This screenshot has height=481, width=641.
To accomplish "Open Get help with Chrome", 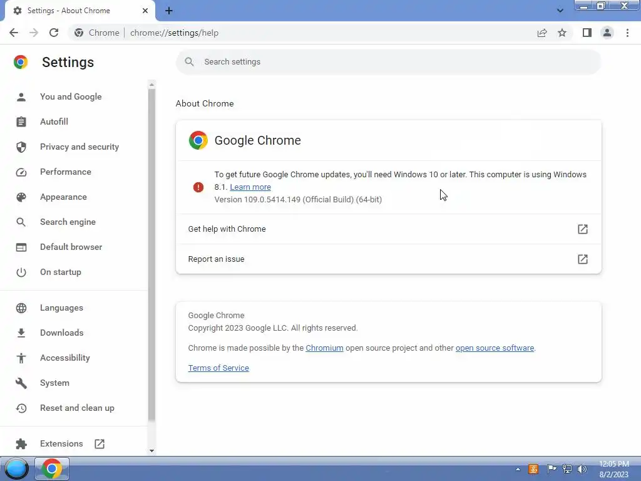I will [388, 229].
